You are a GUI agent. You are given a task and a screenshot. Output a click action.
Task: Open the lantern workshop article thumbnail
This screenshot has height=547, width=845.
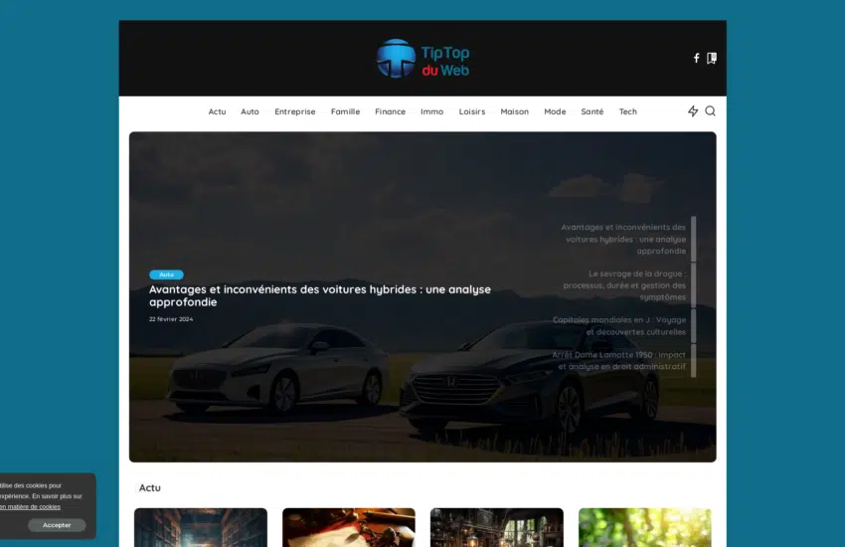click(497, 527)
